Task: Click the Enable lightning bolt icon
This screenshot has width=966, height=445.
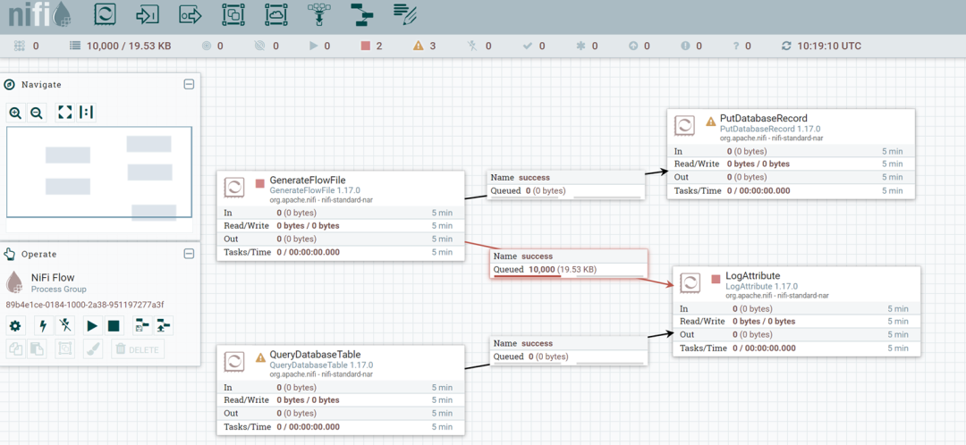Action: coord(43,325)
